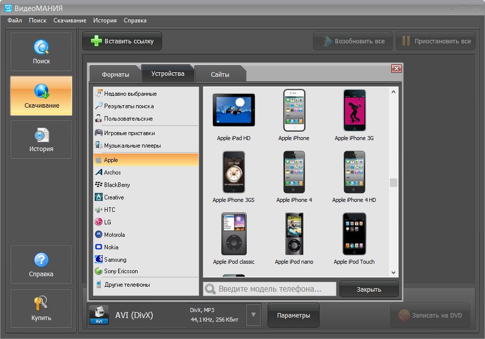485x339 pixels.
Task: Click scroll up arrow in device list
Action: pos(393,92)
